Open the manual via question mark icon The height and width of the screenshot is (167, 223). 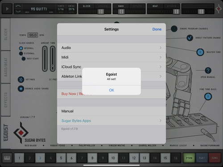(x=208, y=70)
